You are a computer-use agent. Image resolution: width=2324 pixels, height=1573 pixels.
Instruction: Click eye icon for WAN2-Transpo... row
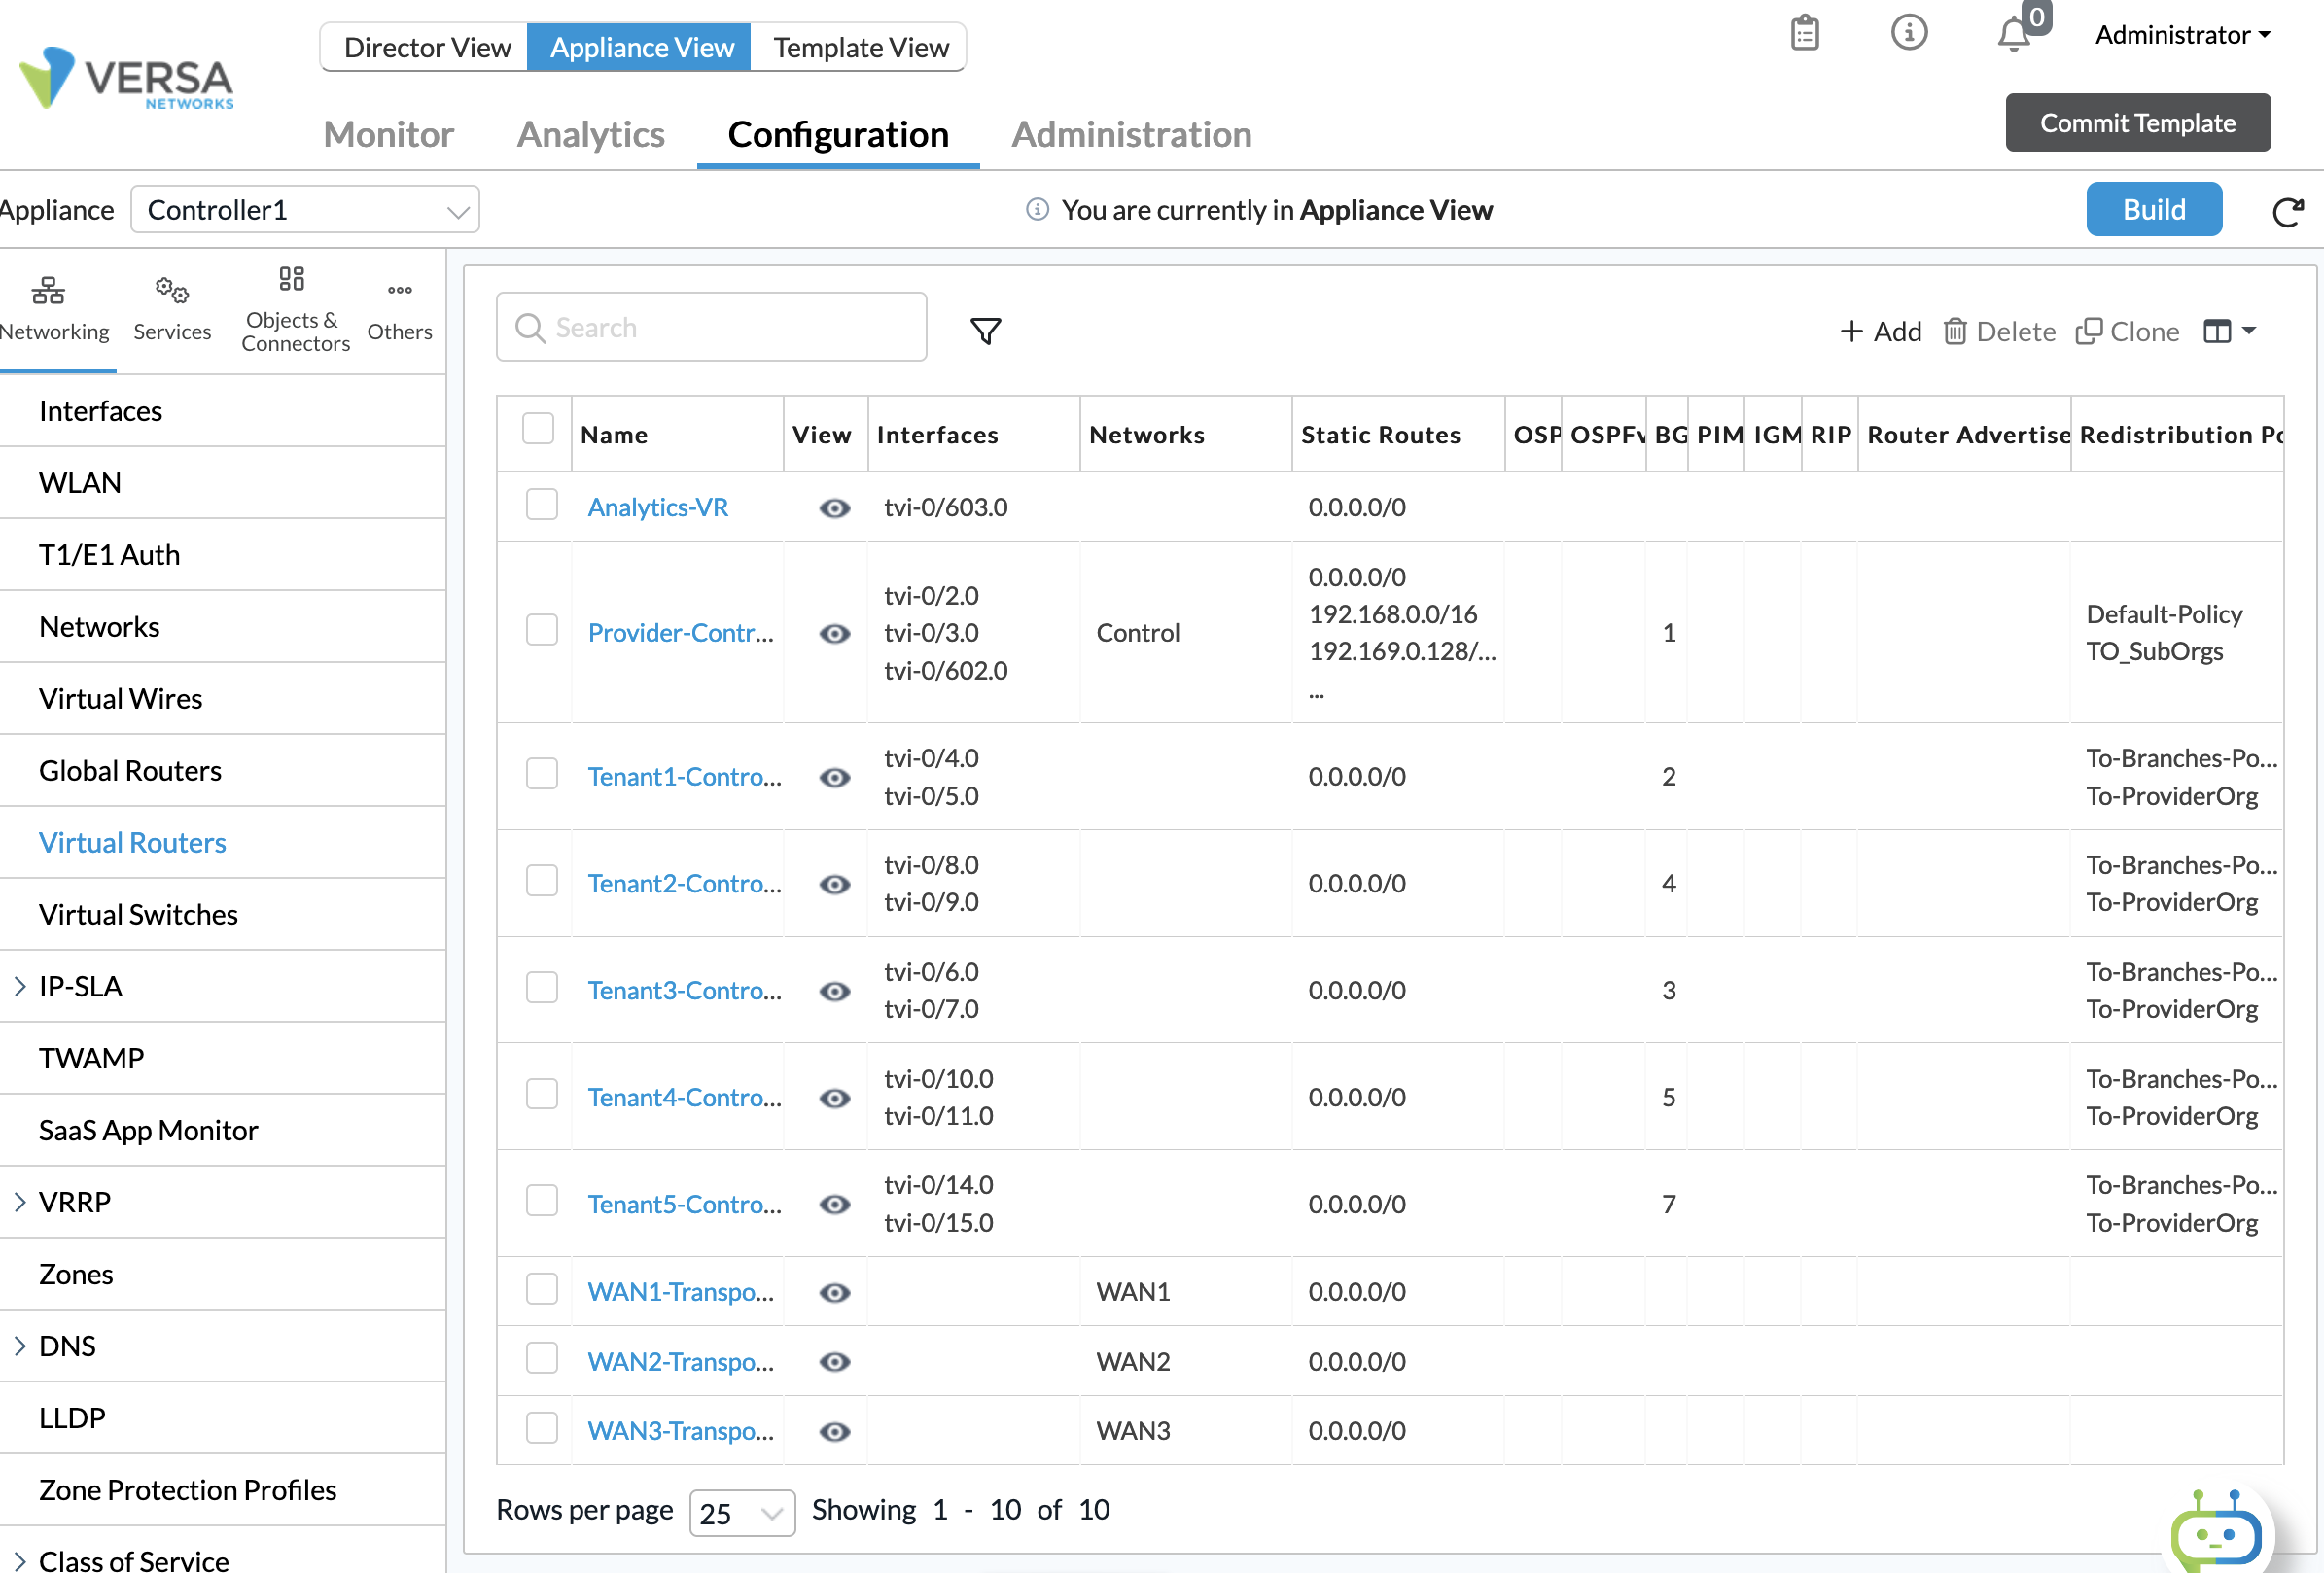coord(834,1362)
